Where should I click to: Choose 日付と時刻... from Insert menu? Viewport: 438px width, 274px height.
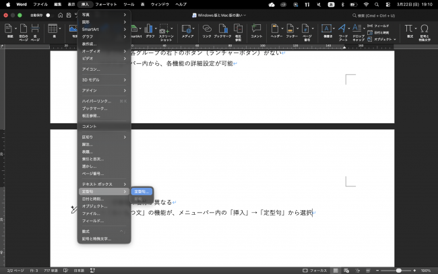tap(93, 199)
